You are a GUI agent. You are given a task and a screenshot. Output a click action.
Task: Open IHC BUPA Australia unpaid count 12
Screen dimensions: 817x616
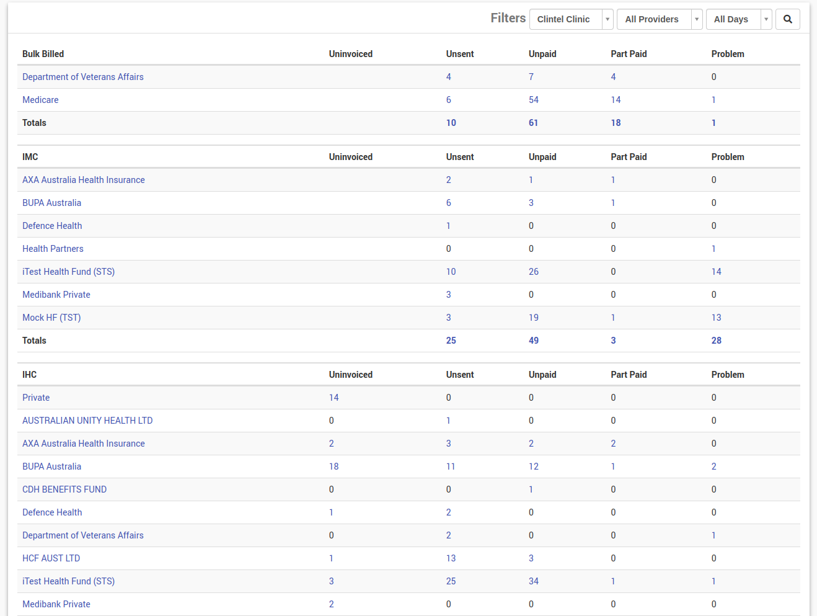[x=534, y=466]
